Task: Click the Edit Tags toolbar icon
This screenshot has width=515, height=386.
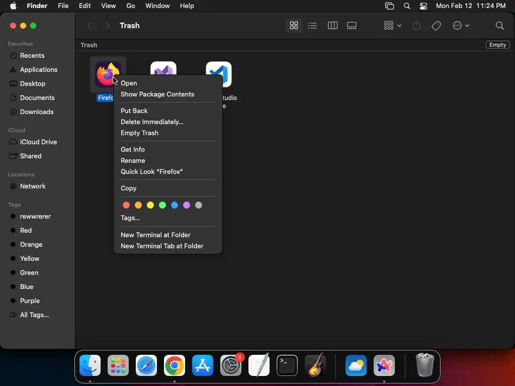Action: pyautogui.click(x=436, y=26)
